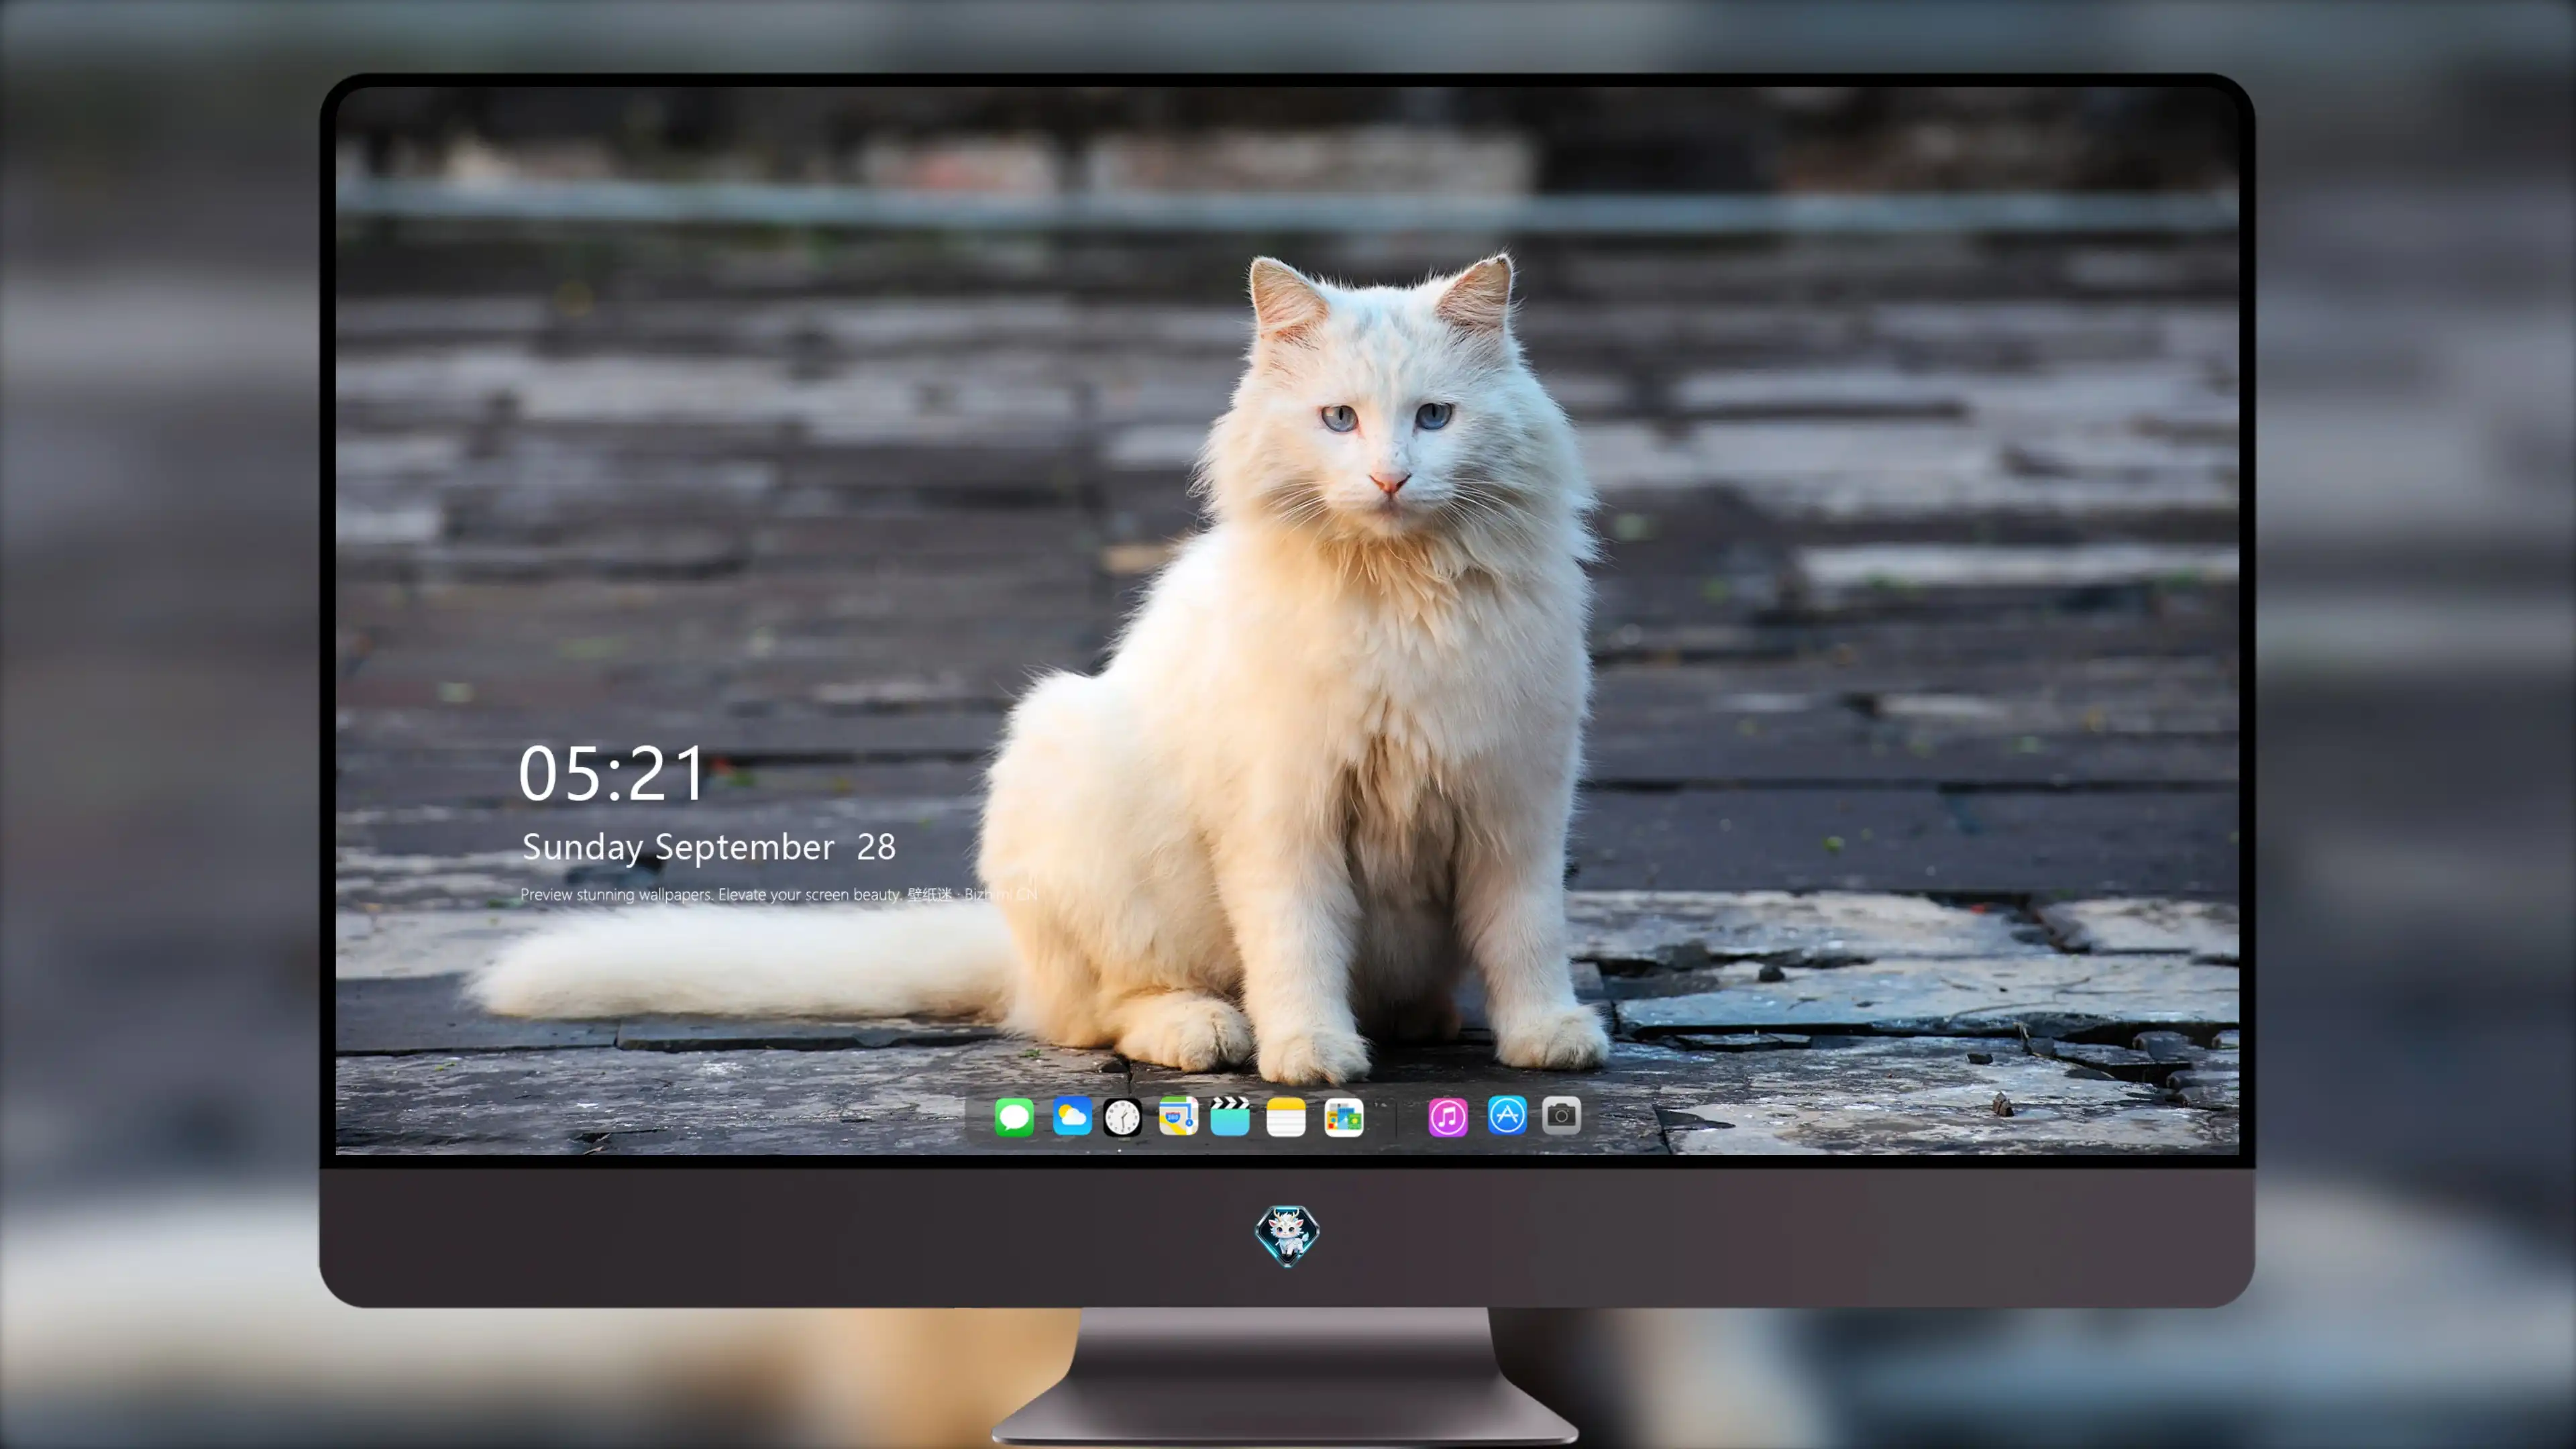The image size is (2576, 1449).
Task: Open the green Messages app in the dock
Action: click(1014, 1117)
